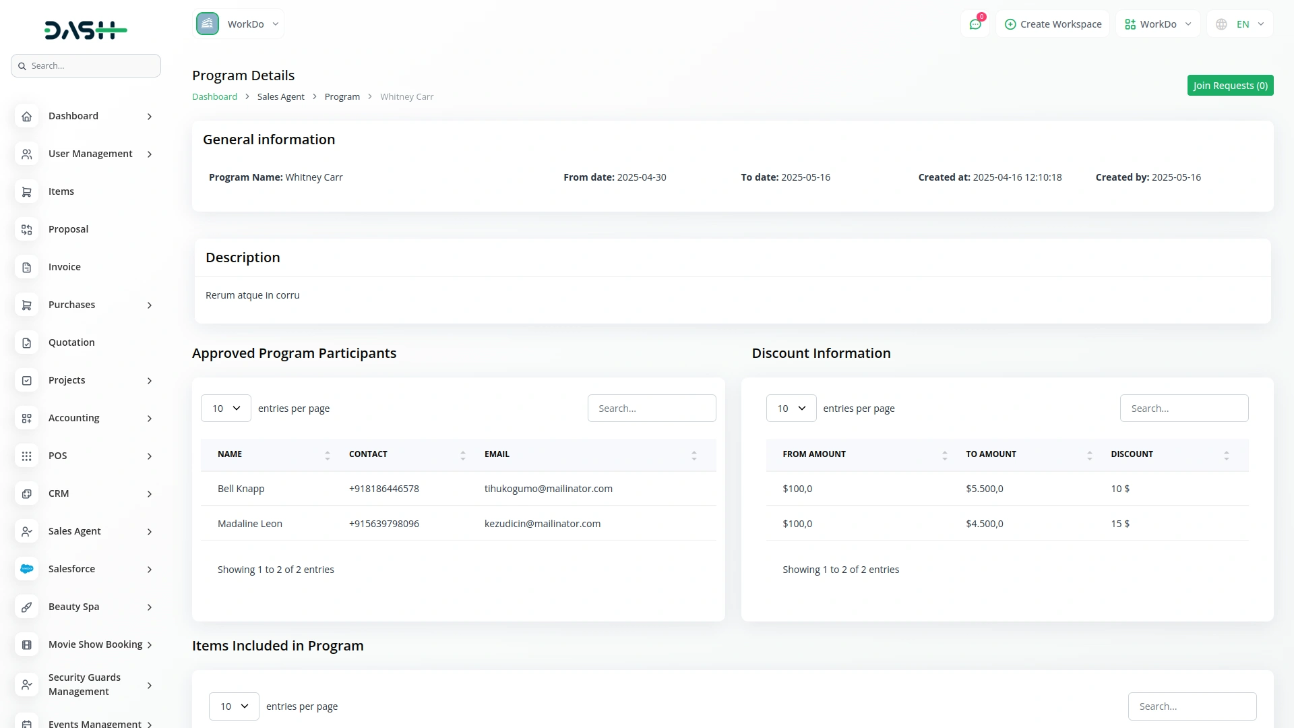Go to the Dashboard breadcrumb link

(214, 97)
